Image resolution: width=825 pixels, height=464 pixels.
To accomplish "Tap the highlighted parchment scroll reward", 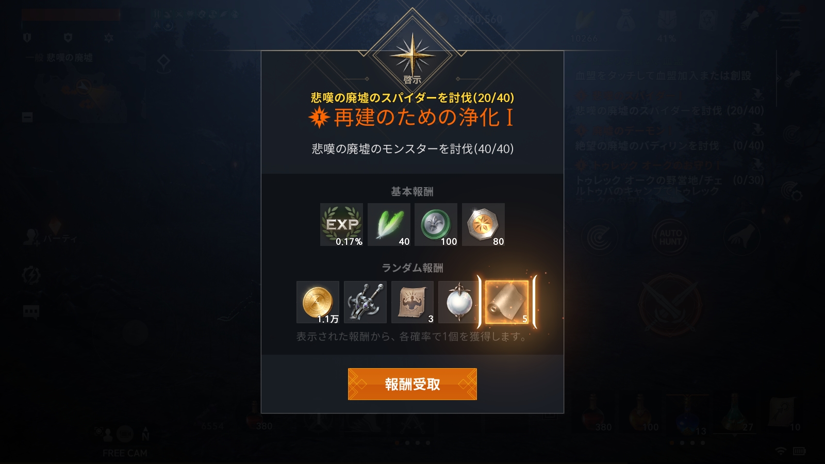I will coord(507,302).
